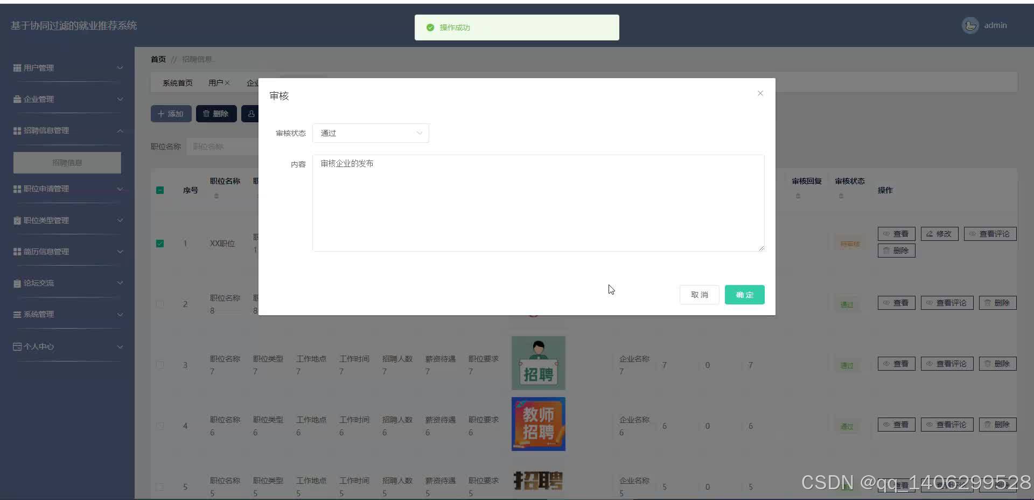Open the 审核状态 dropdown showing 通过

coord(371,133)
